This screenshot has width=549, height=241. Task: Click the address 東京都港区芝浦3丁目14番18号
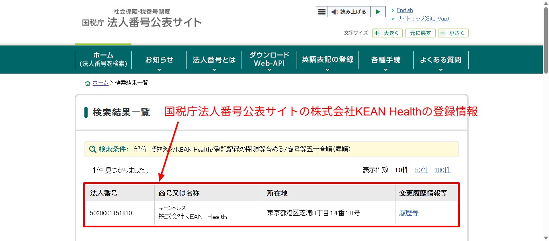313,213
